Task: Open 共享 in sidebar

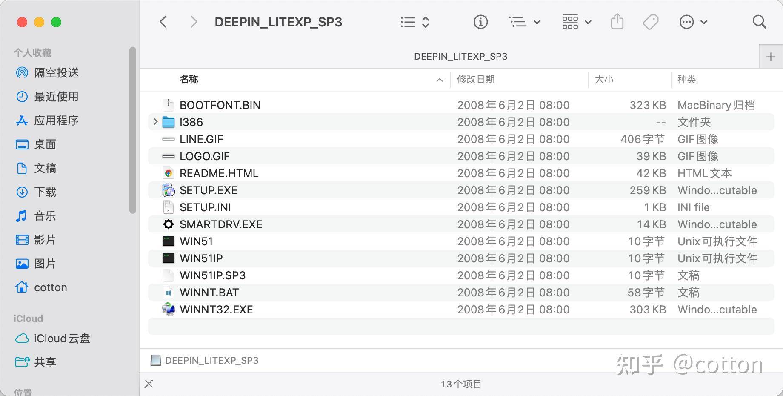Action: point(36,362)
